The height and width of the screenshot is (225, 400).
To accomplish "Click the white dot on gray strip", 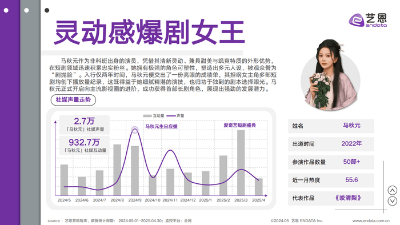I will [26, 10].
